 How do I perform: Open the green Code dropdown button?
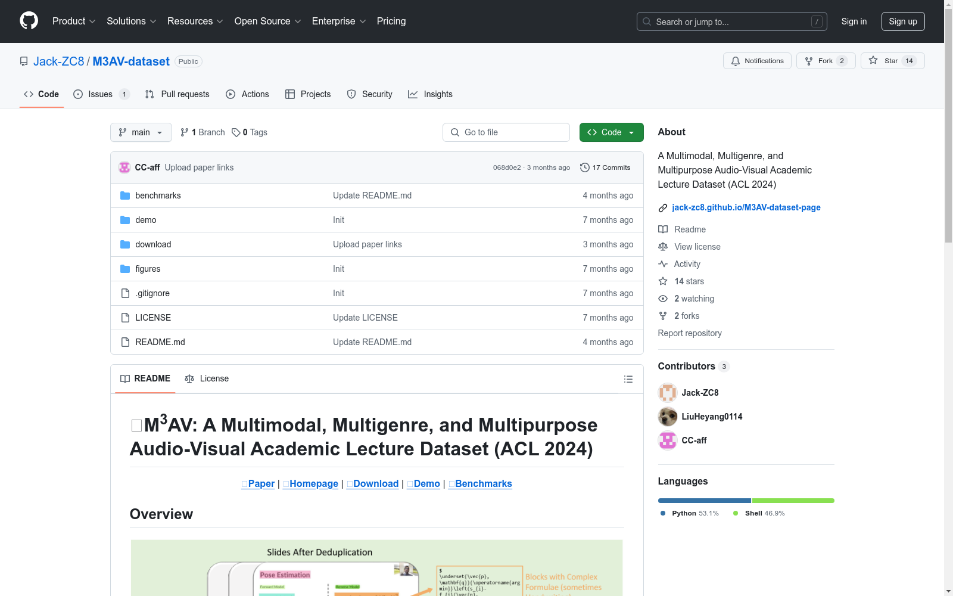(611, 132)
